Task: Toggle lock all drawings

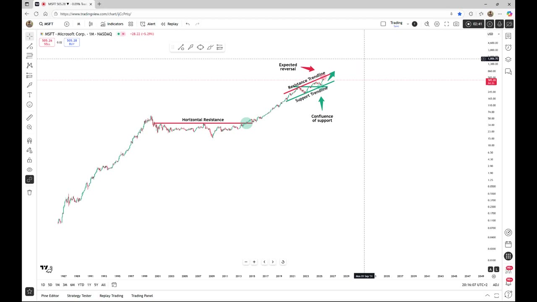Action: click(29, 160)
